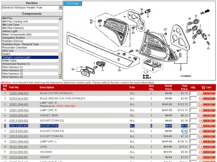Click Your Price value $5.05
This screenshot has height=162, width=217.
(x=184, y=126)
